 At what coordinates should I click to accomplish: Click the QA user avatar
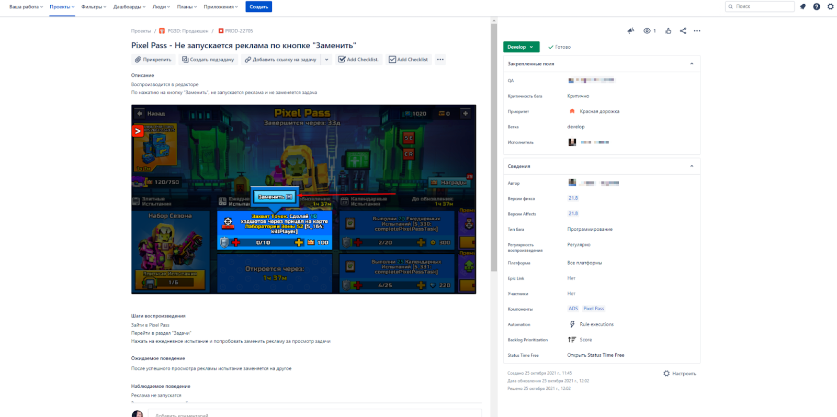[571, 81]
